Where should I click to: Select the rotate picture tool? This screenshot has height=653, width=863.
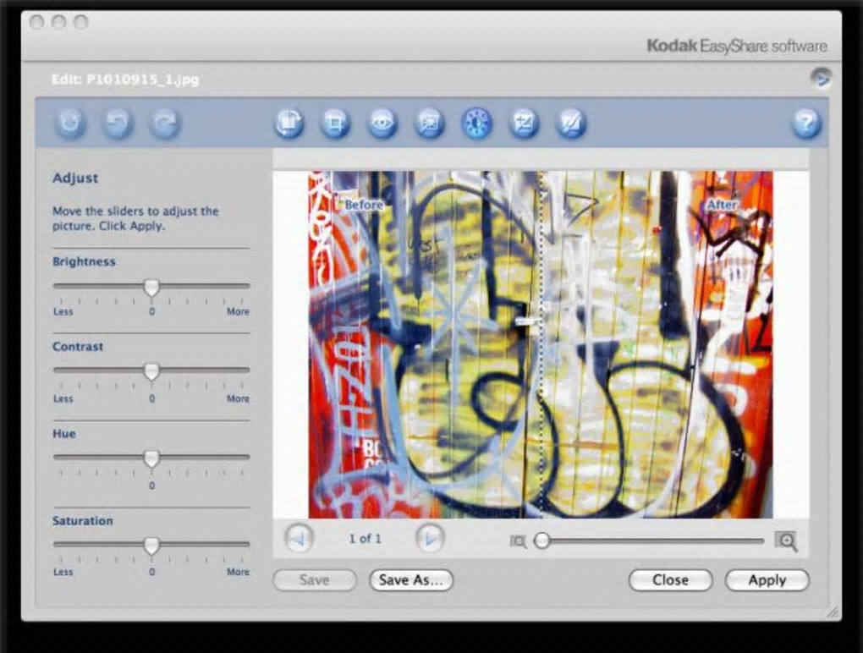[289, 122]
